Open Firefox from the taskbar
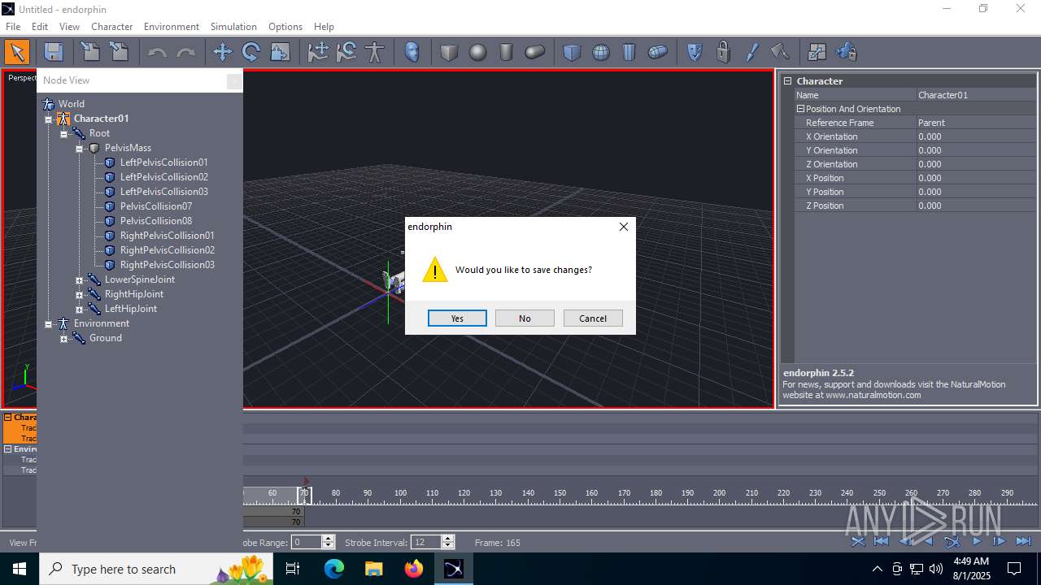Screen dimensions: 1041x585 [x=414, y=569]
